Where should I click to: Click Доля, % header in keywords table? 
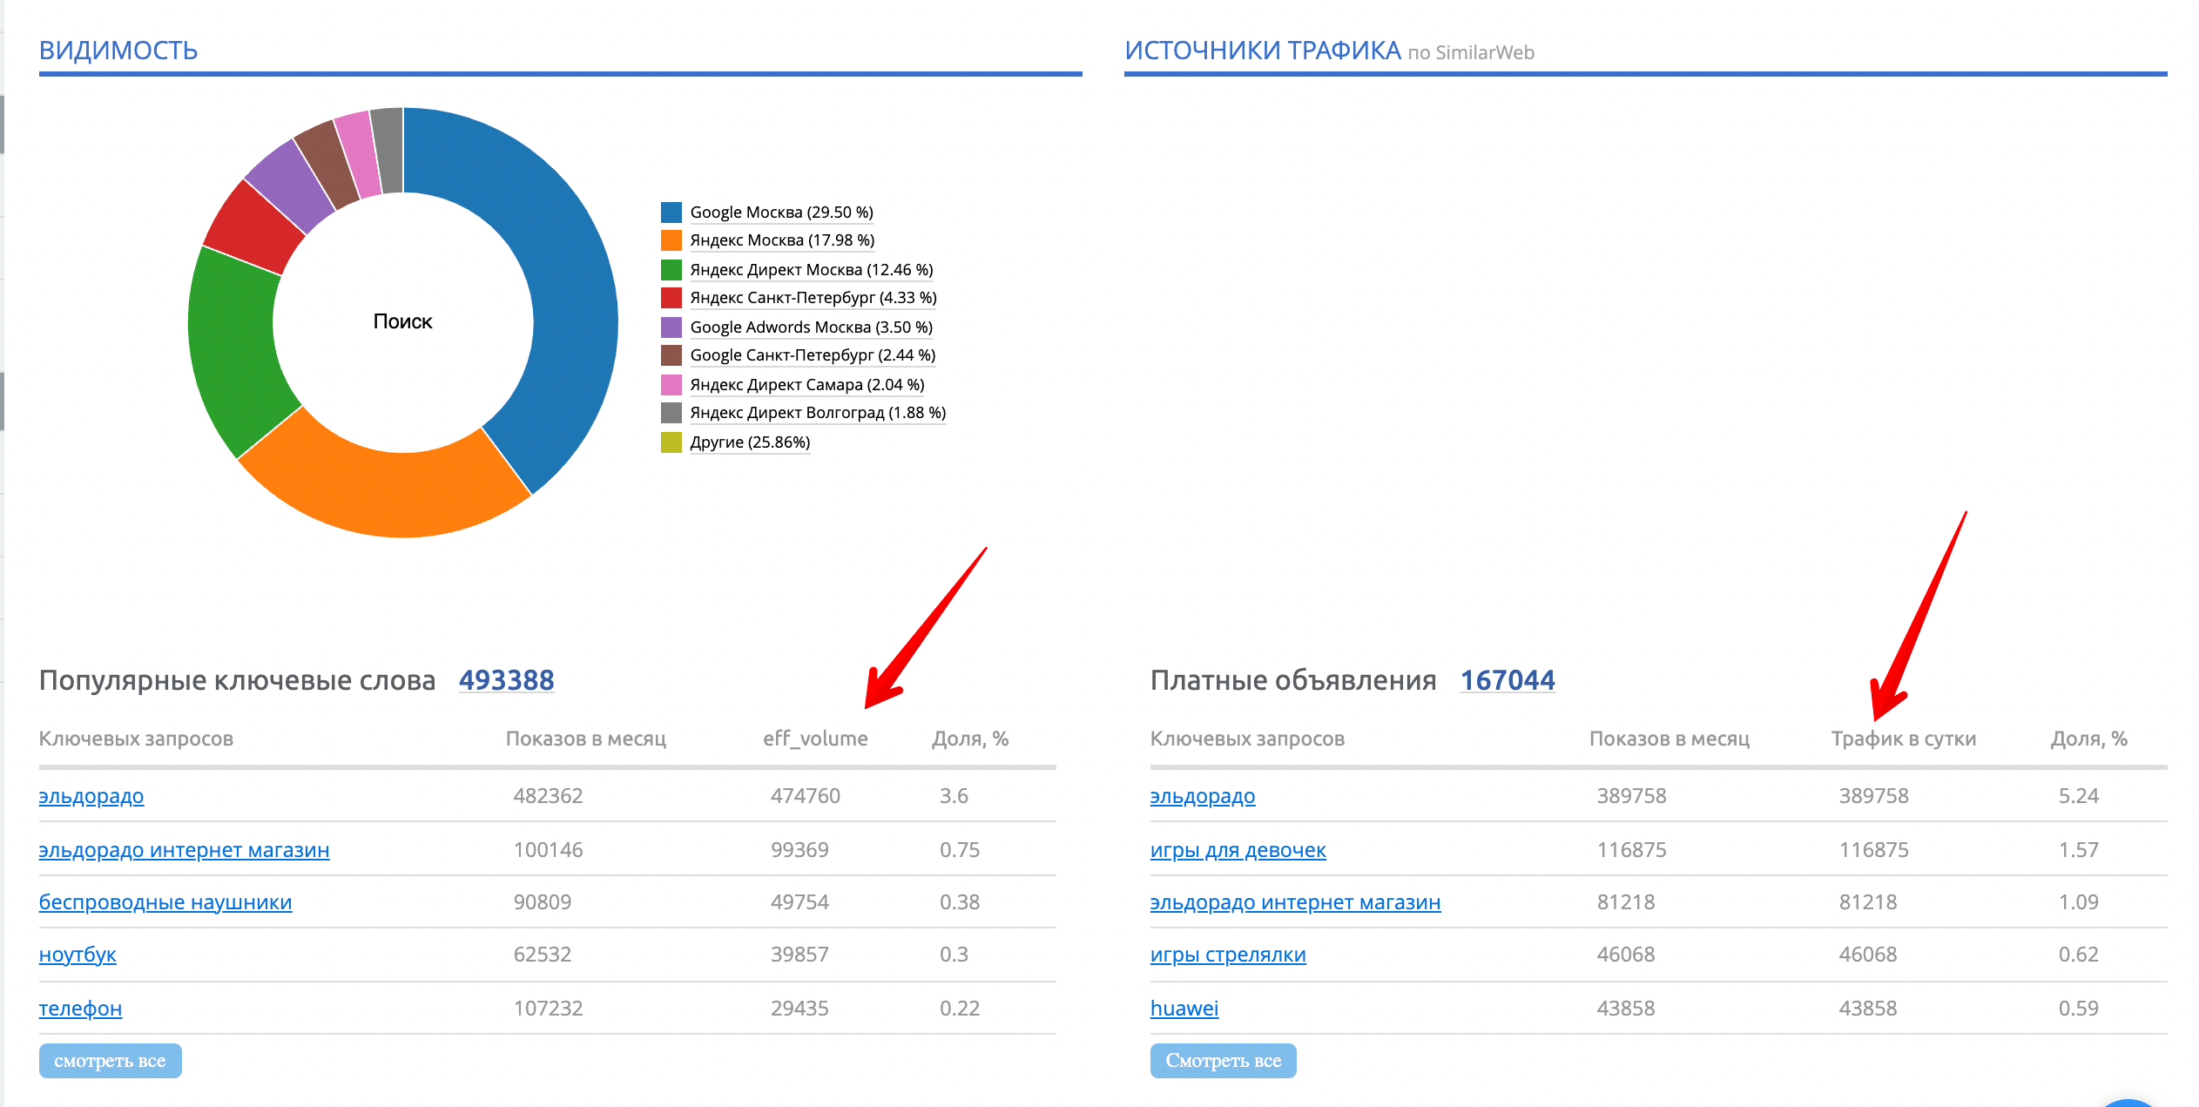click(x=970, y=739)
